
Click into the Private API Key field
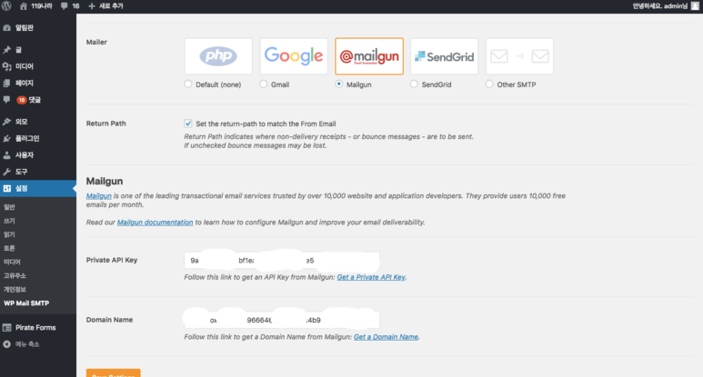click(x=282, y=260)
